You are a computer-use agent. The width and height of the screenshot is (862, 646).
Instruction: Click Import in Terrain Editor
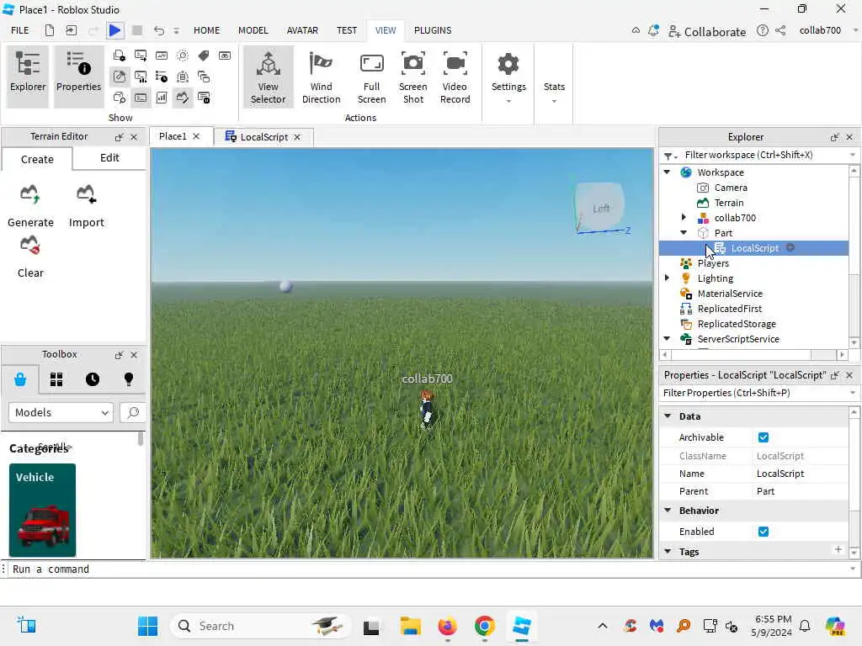(87, 206)
